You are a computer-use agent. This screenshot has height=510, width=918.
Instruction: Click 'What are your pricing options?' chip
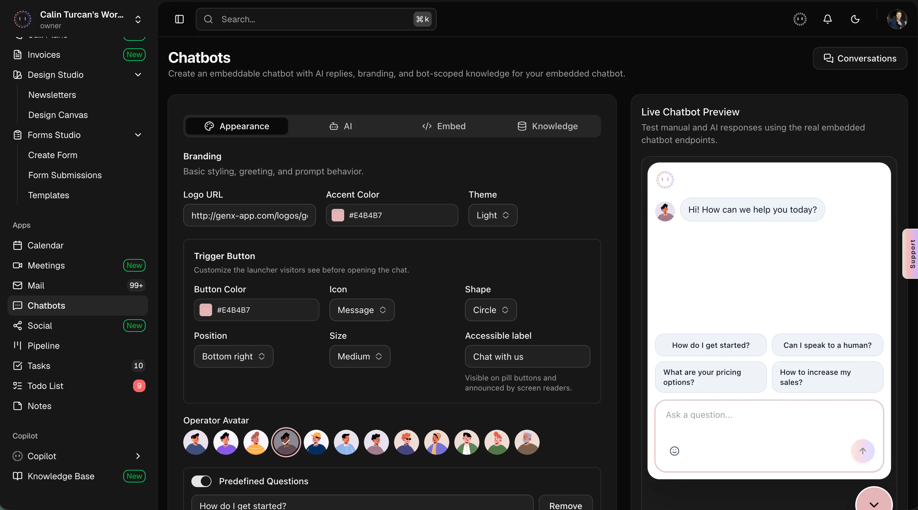[x=711, y=377]
